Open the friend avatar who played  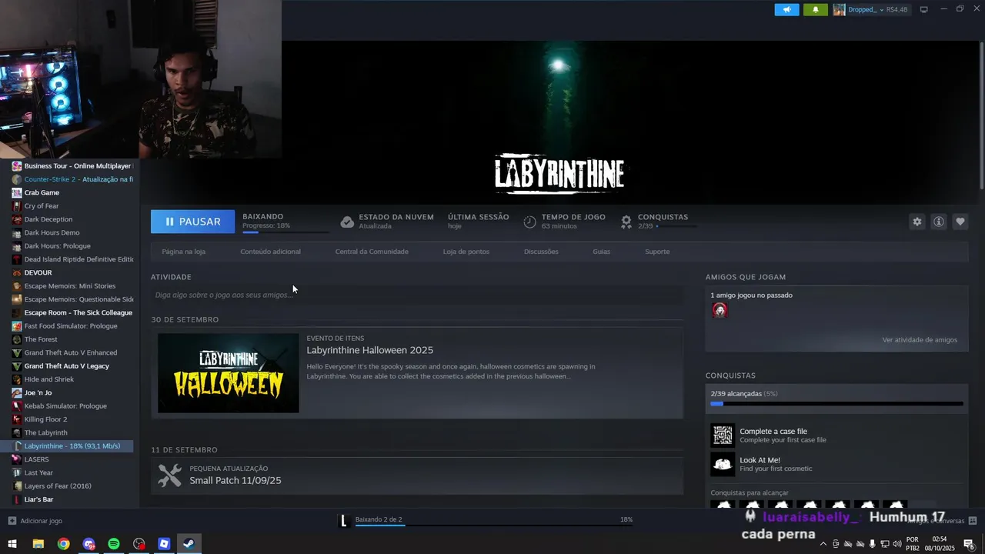click(x=720, y=310)
